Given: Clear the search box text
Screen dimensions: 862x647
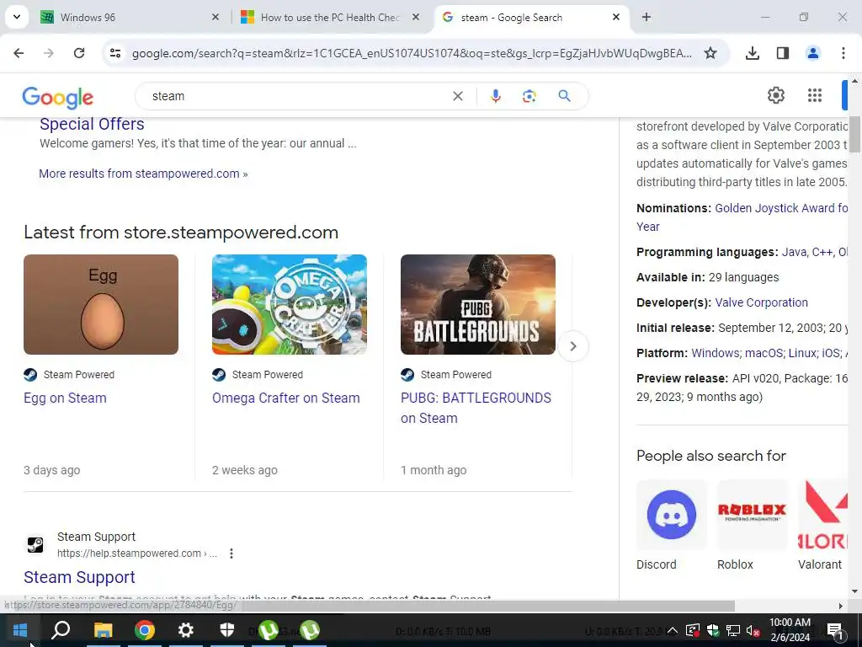Looking at the screenshot, I should (x=457, y=96).
